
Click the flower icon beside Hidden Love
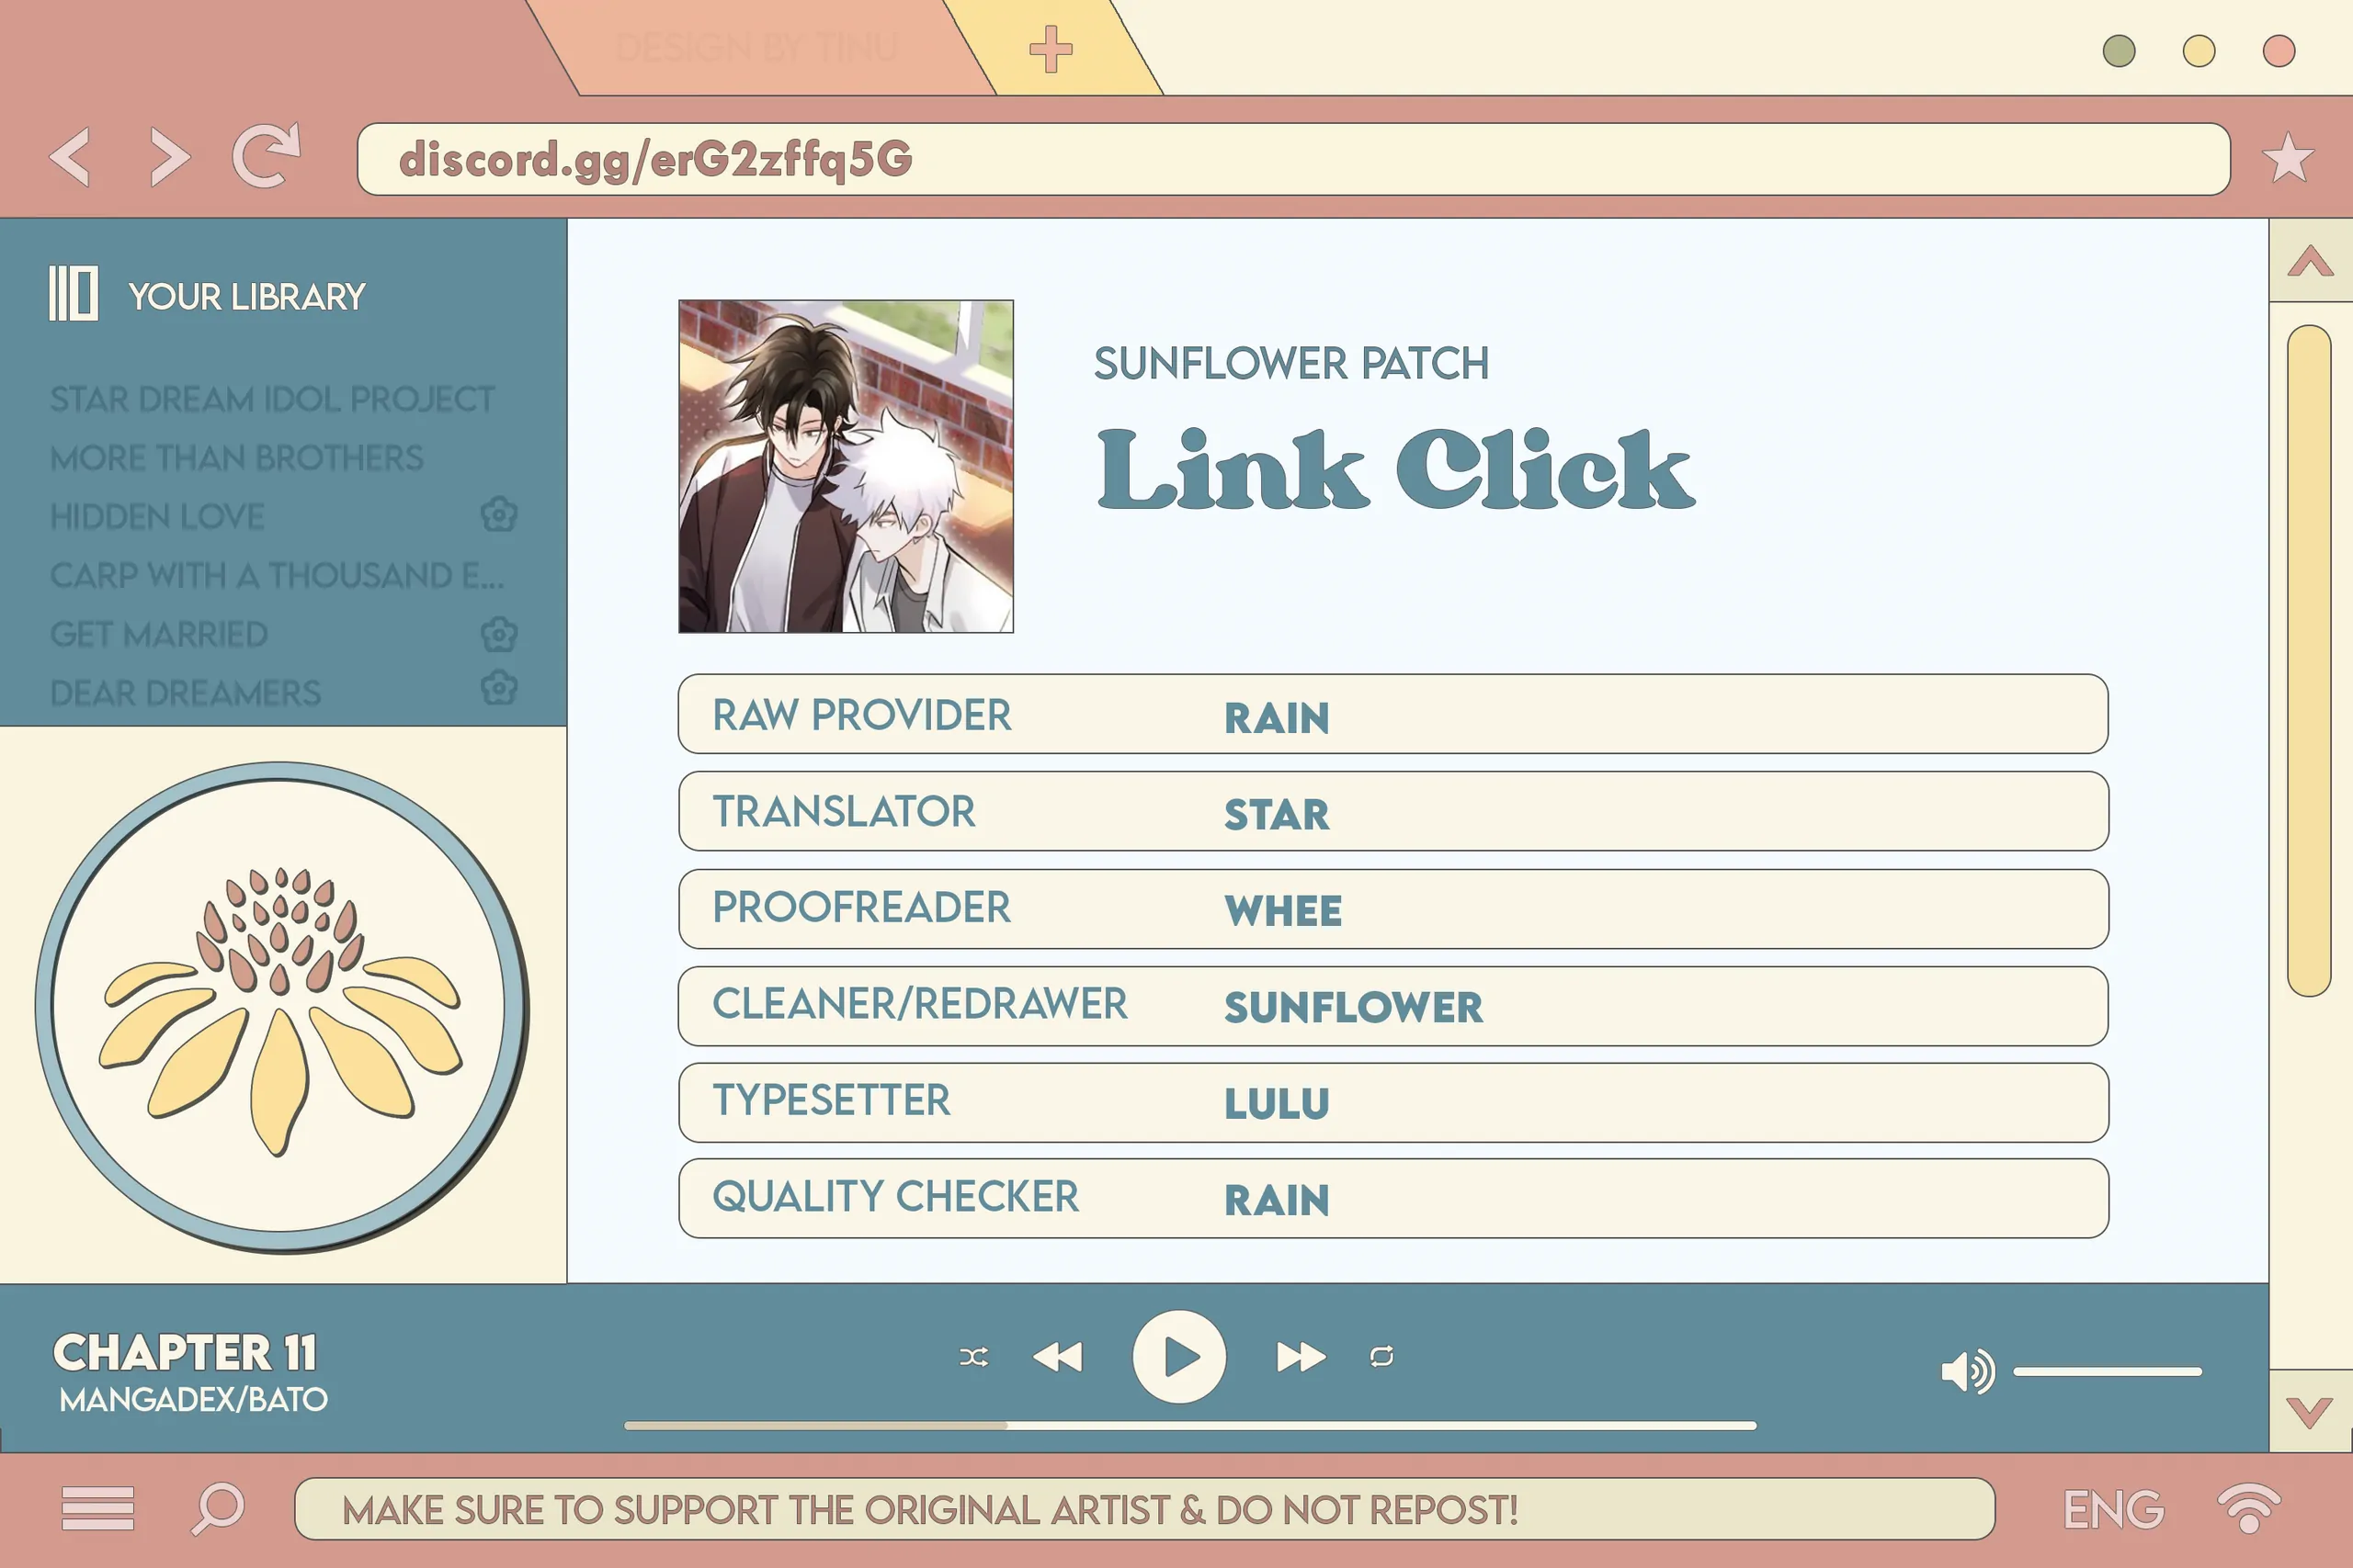click(x=499, y=514)
